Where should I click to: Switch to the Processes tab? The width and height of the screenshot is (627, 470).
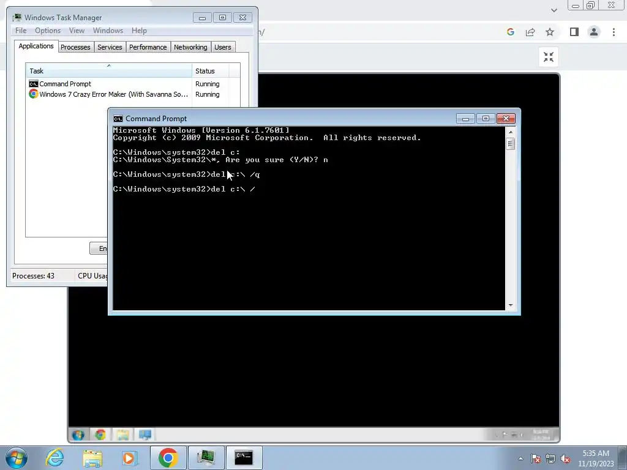click(75, 47)
